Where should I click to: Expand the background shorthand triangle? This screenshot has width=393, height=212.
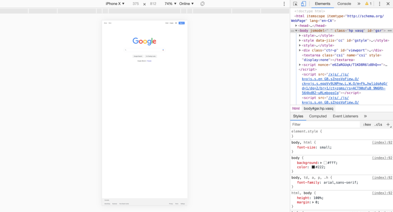click(321, 163)
